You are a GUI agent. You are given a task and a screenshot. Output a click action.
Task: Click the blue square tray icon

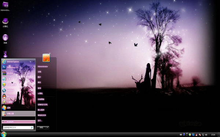tap(193, 134)
